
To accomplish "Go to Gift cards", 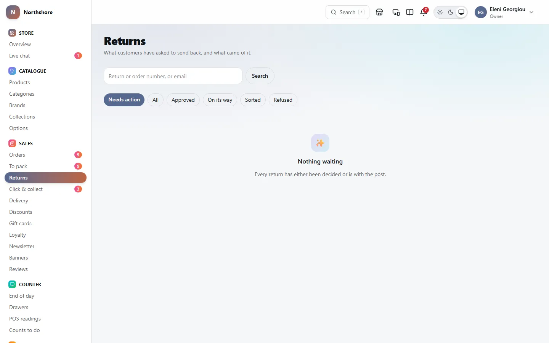I will [45, 223].
